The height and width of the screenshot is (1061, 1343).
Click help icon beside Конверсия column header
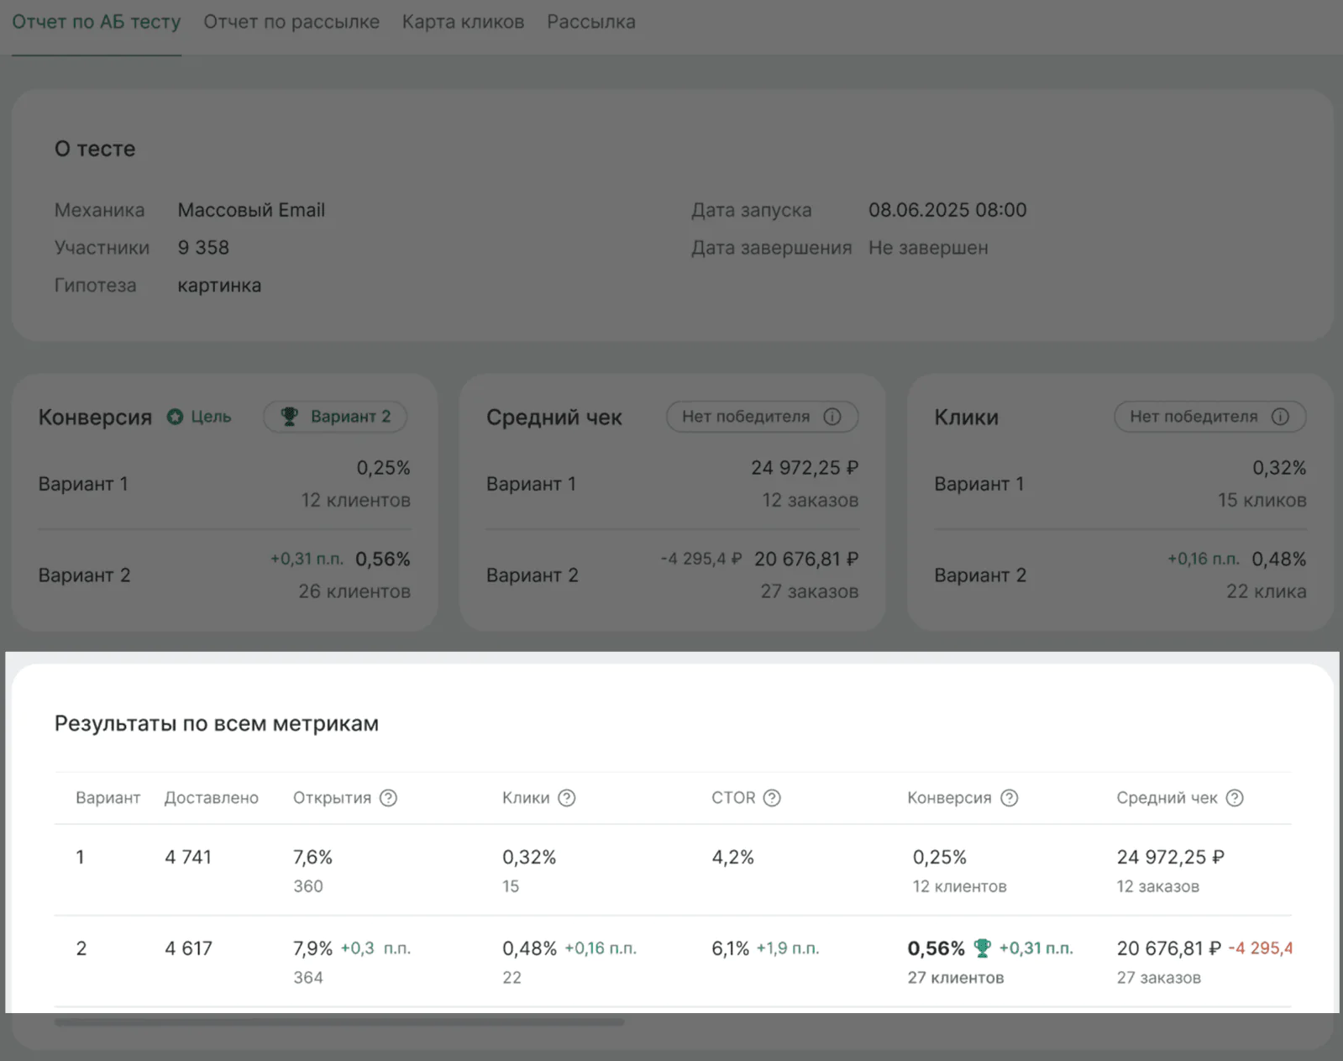(1010, 798)
